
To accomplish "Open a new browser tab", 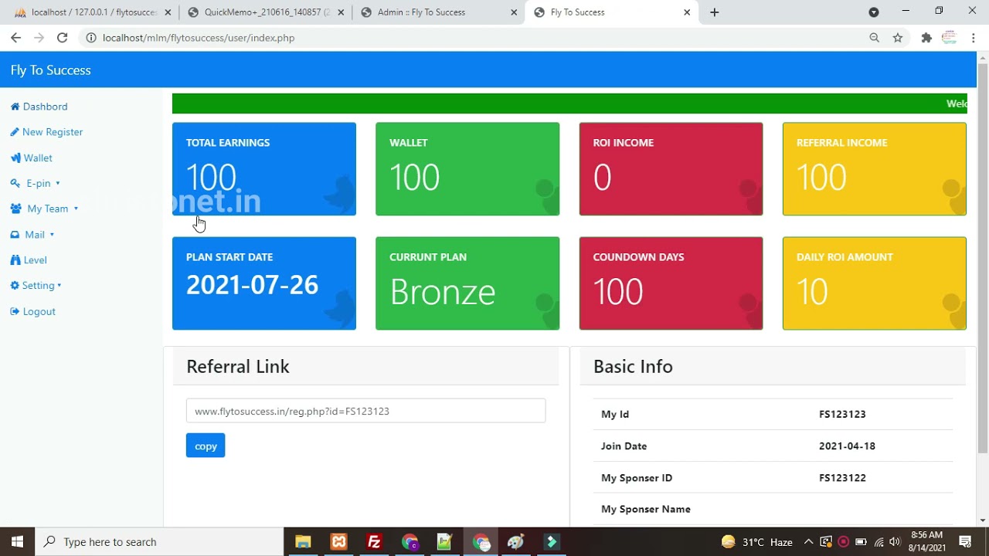I will (715, 12).
